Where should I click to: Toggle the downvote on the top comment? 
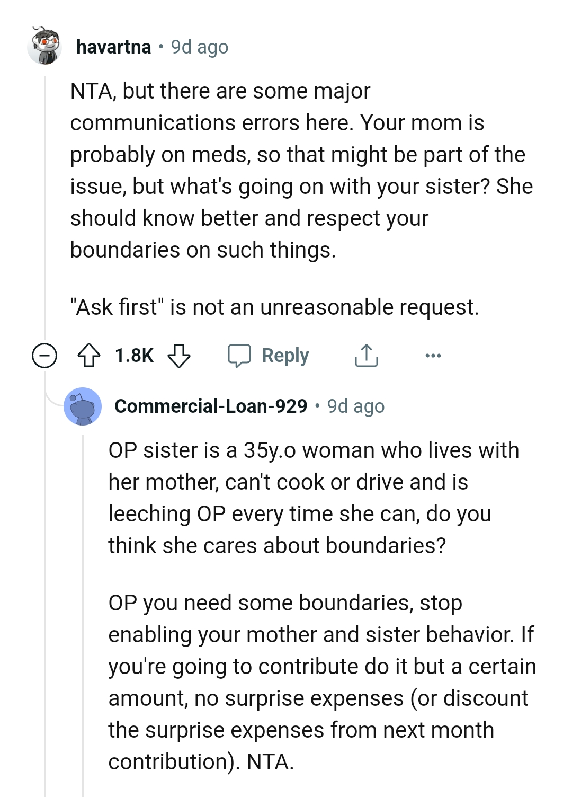click(180, 356)
